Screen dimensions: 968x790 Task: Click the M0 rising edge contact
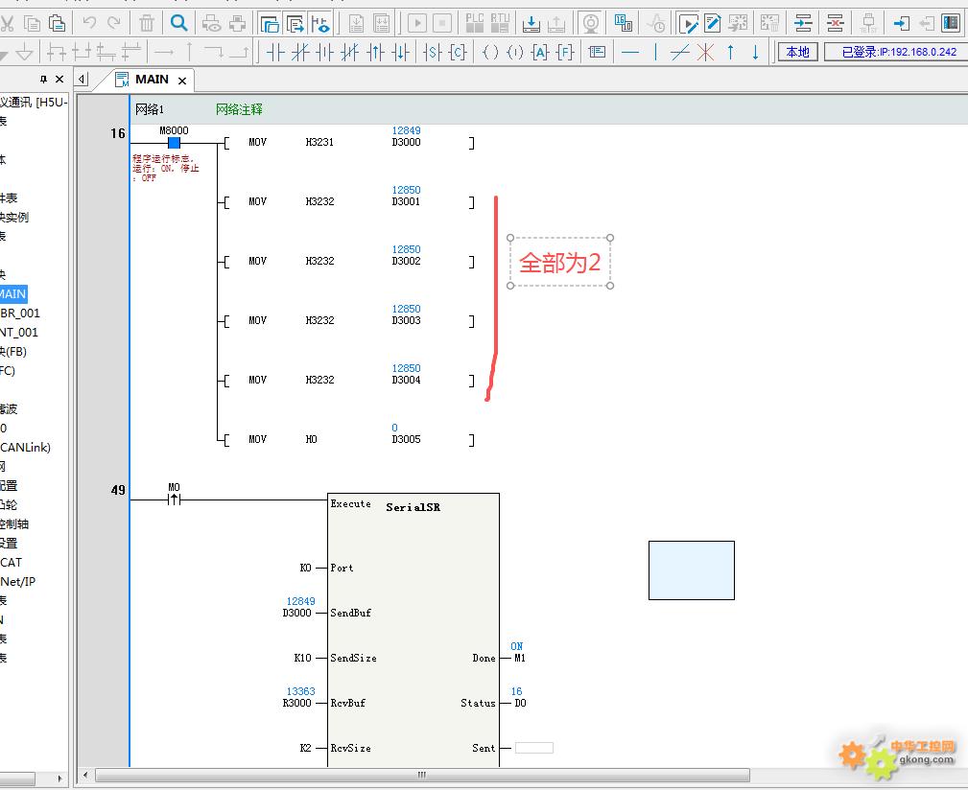tap(174, 500)
